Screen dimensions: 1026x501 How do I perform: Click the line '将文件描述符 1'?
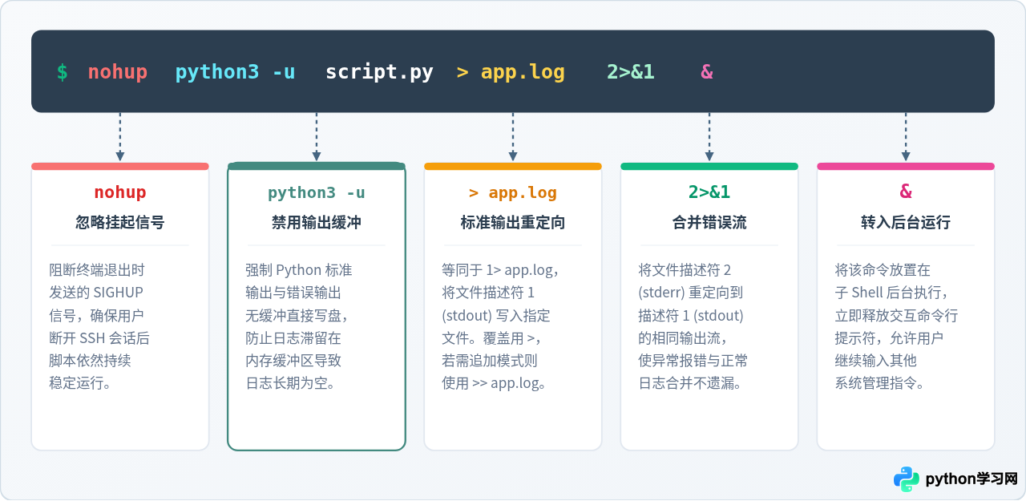coord(488,293)
